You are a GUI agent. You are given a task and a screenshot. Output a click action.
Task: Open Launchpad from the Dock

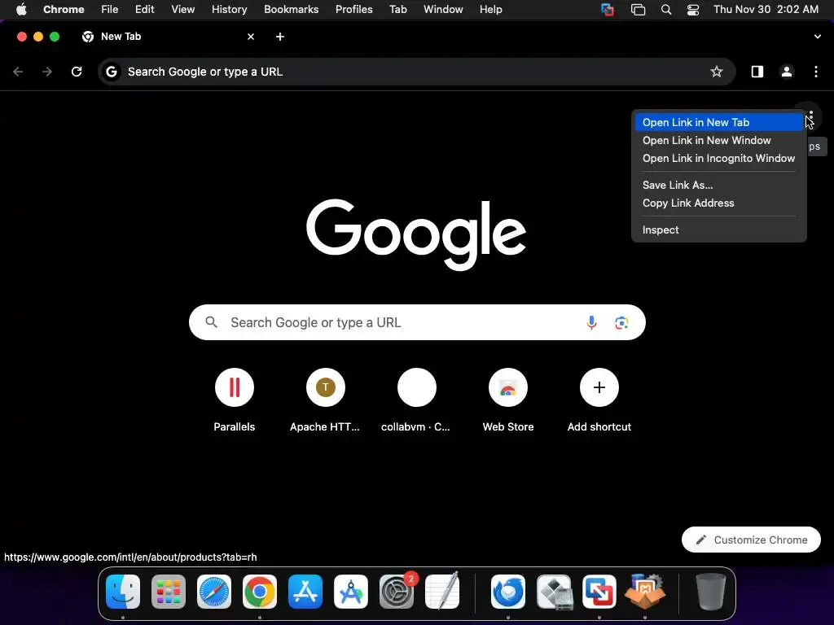point(169,592)
